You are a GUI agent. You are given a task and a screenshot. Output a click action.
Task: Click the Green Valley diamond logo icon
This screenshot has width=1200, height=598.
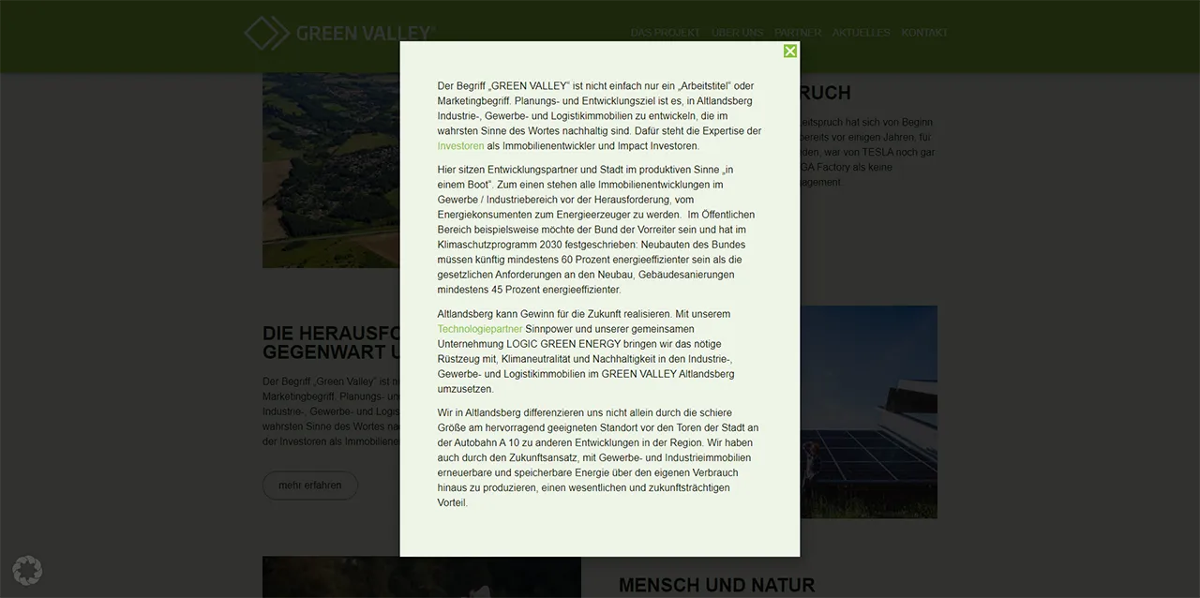pos(266,33)
